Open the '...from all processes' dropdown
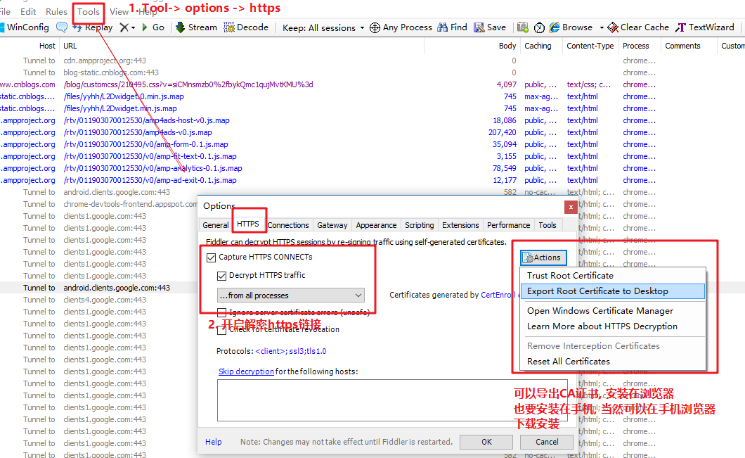Screen dimensions: 745x458 coord(291,295)
